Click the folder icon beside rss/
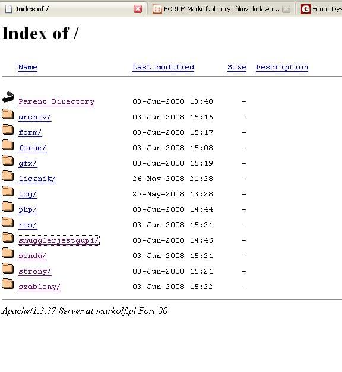Viewport: 342px width, 372px height. point(8,222)
